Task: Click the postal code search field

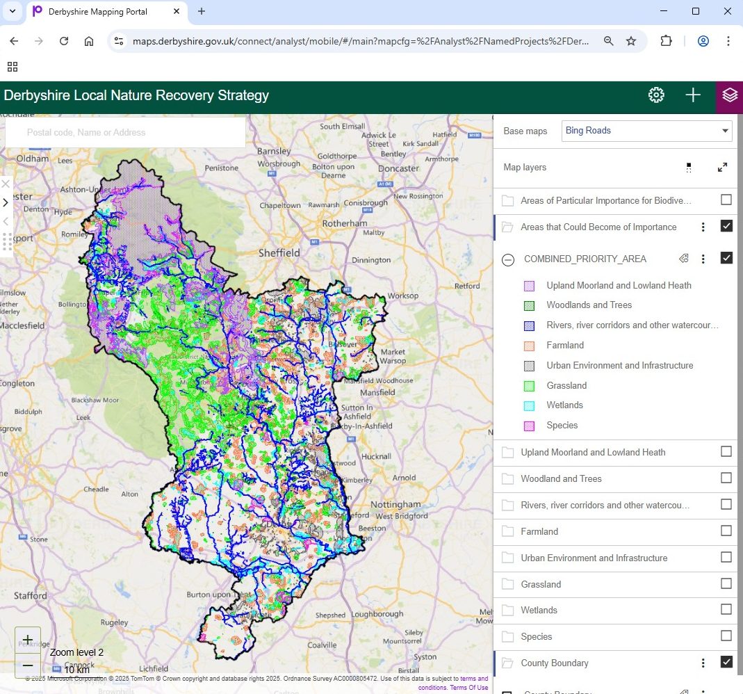Action: pos(125,132)
